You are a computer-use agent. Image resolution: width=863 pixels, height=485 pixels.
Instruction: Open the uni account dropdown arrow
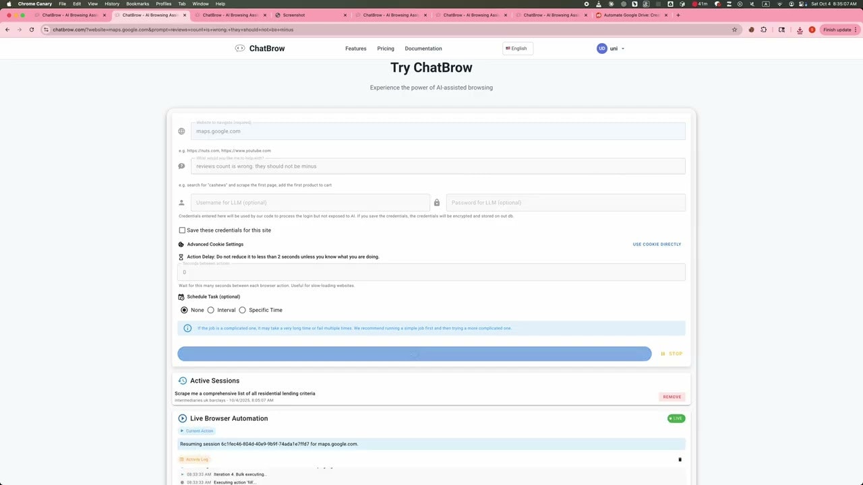click(x=622, y=48)
